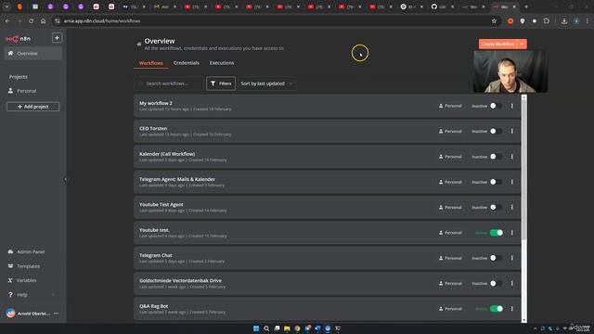Switch to the Workflows tab
This screenshot has width=594, height=334.
[x=150, y=63]
